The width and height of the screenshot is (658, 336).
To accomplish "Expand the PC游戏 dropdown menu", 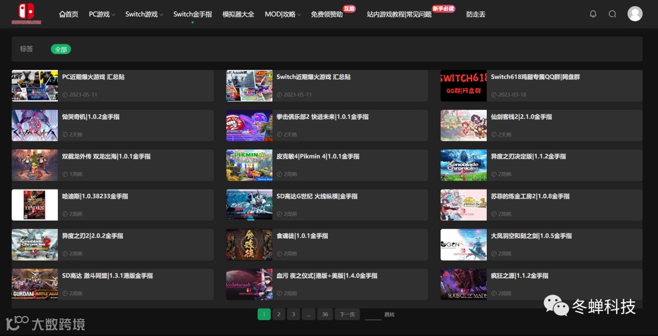I will 102,14.
